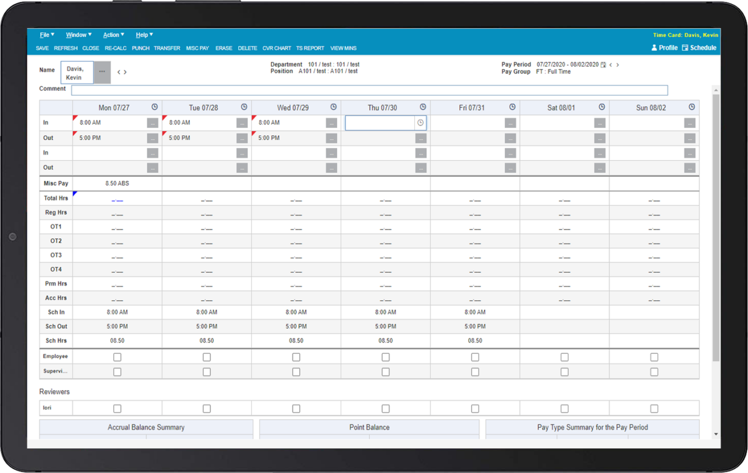Screen dimensions: 748x473
Task: Click PUNCH in the toolbar
Action: point(140,48)
